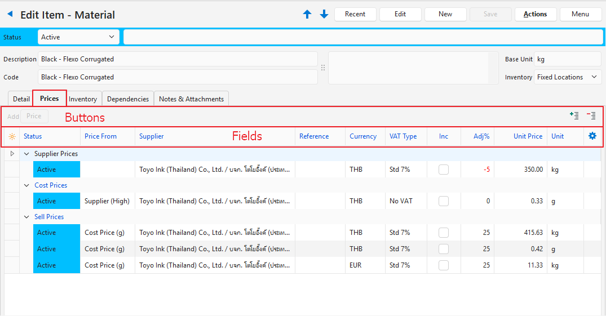
Task: Click the drag handle between description panels
Action: 323,68
